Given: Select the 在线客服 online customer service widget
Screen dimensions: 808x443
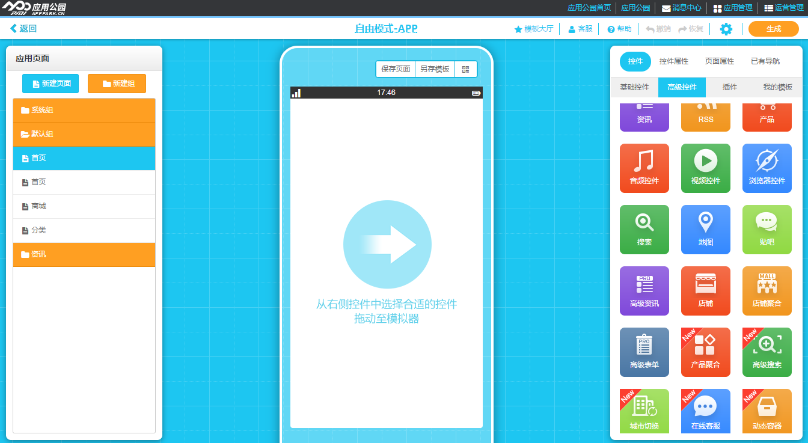Looking at the screenshot, I should [705, 411].
